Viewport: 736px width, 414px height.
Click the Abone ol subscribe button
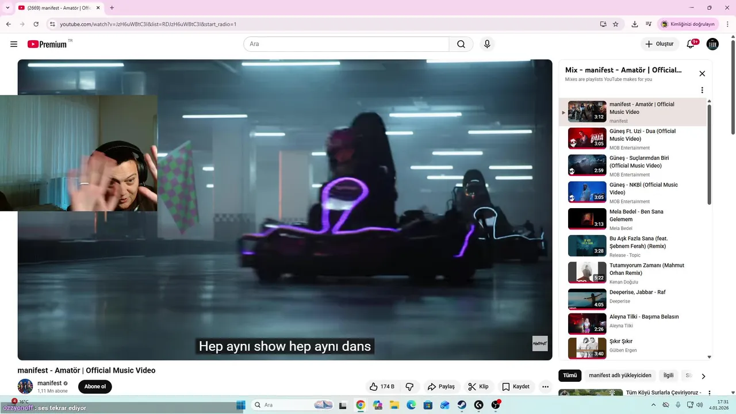coord(95,386)
